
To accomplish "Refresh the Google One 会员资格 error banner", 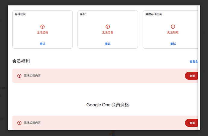I will point(191,123).
